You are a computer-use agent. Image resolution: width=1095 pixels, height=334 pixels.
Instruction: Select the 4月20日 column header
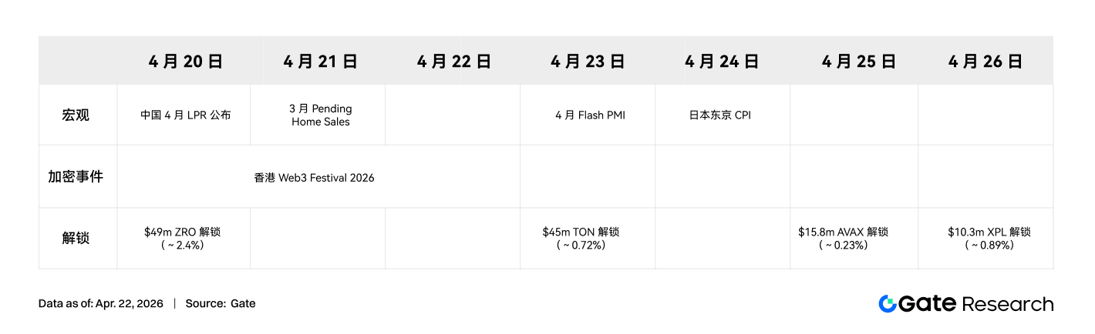[x=185, y=62]
